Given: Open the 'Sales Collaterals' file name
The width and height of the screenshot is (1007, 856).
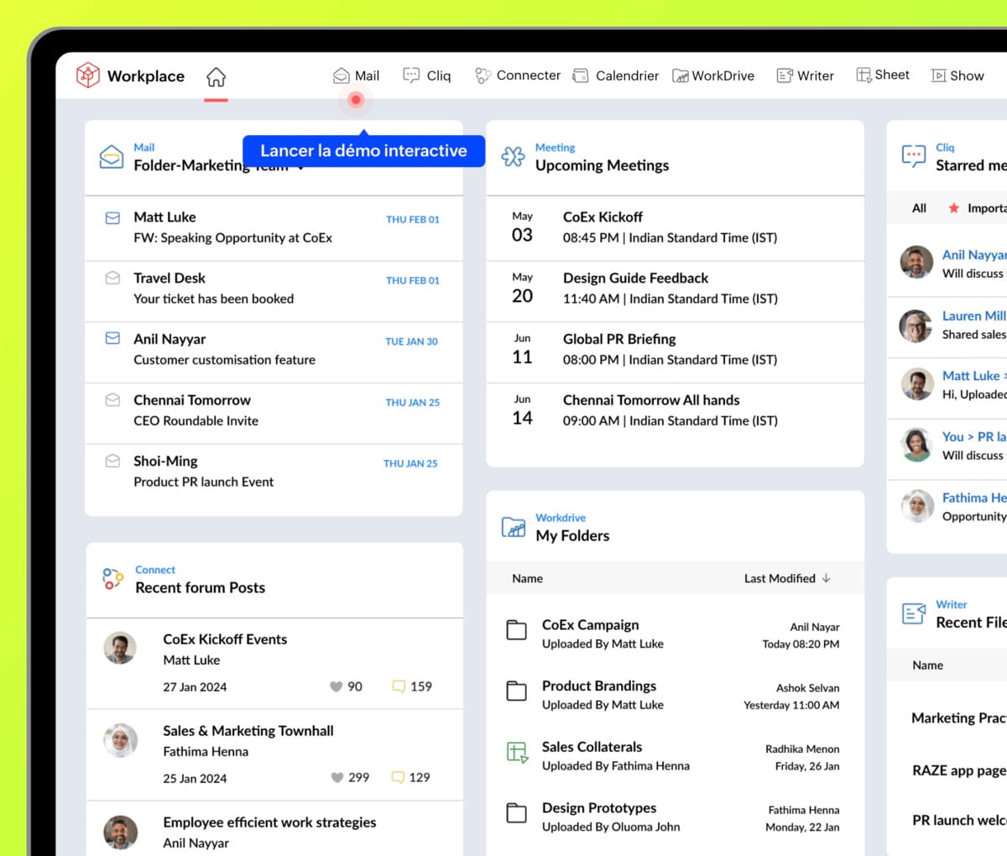Looking at the screenshot, I should click(x=592, y=747).
